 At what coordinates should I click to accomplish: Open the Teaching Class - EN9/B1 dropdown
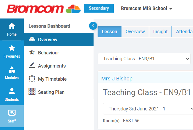pos(144,59)
